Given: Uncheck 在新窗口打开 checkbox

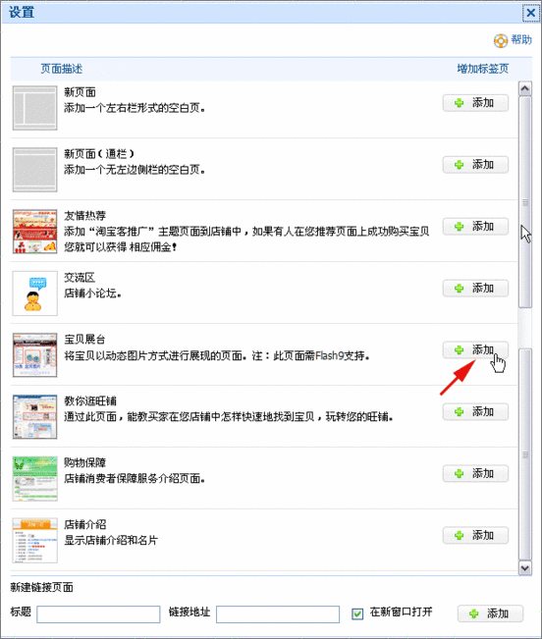Looking at the screenshot, I should (x=357, y=613).
